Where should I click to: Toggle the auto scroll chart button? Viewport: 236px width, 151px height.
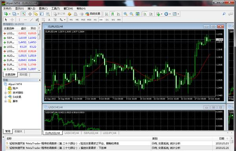[x=145, y=14]
